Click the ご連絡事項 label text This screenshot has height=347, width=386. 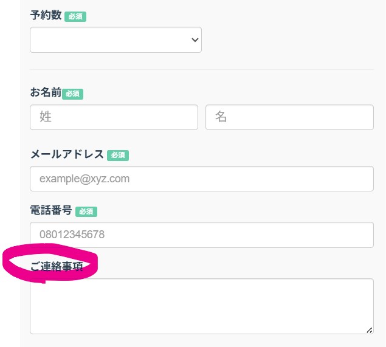57,266
